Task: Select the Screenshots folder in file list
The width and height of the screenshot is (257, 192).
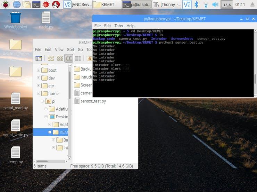Action: tap(83, 85)
